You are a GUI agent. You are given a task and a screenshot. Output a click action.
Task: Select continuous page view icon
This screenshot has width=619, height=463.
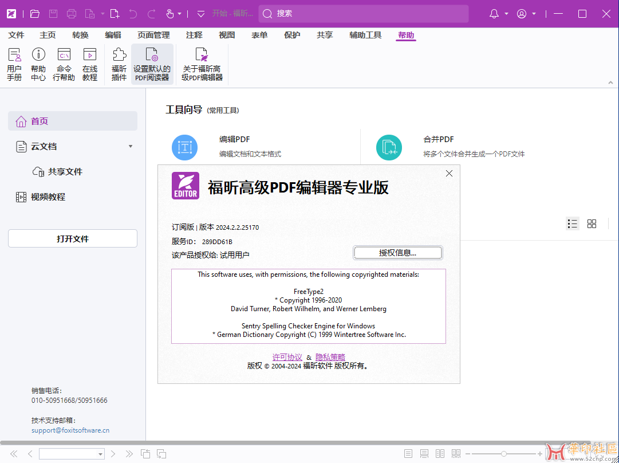click(x=424, y=453)
